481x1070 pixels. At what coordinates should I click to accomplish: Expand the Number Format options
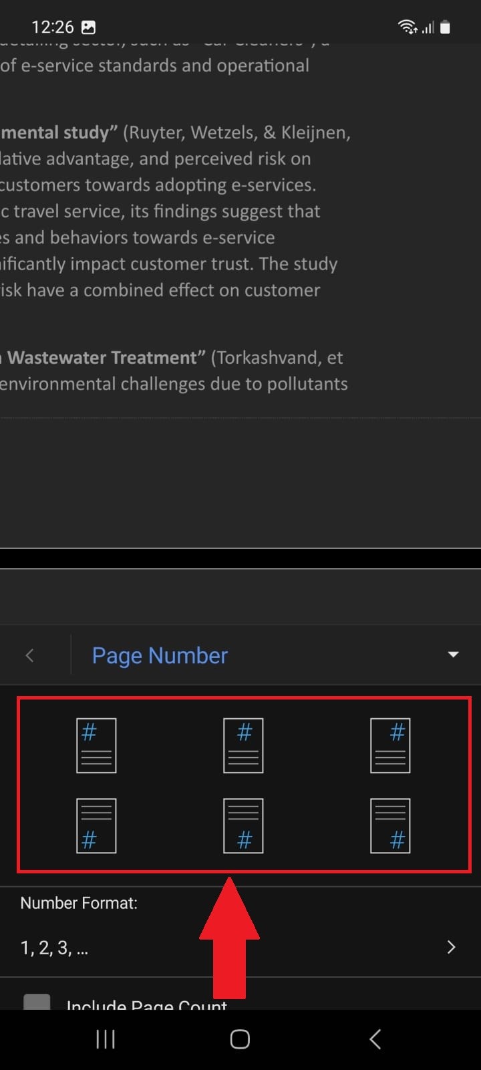coord(450,947)
